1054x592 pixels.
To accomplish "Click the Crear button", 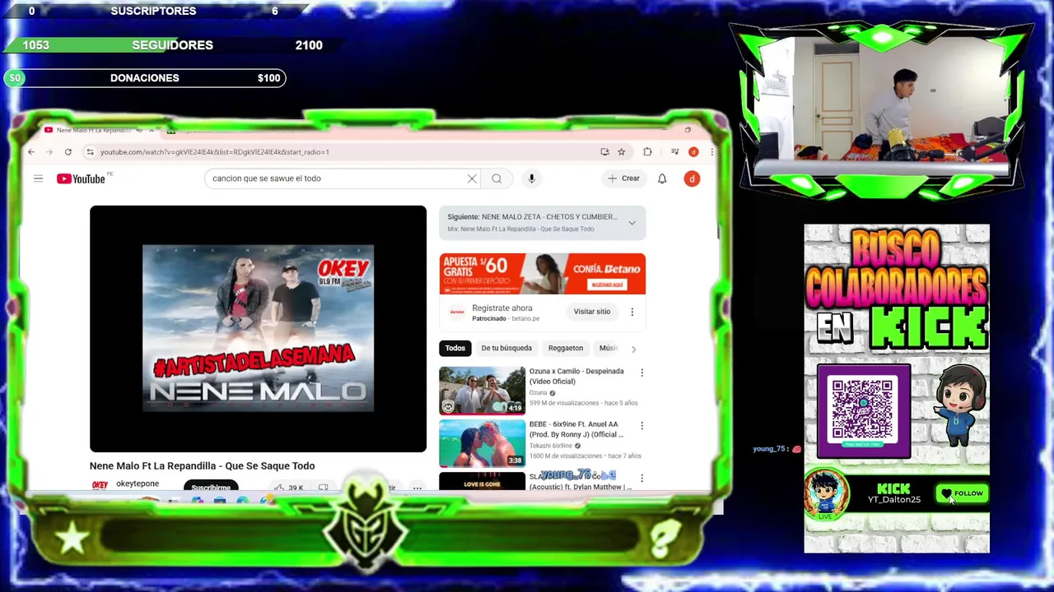I will (623, 178).
